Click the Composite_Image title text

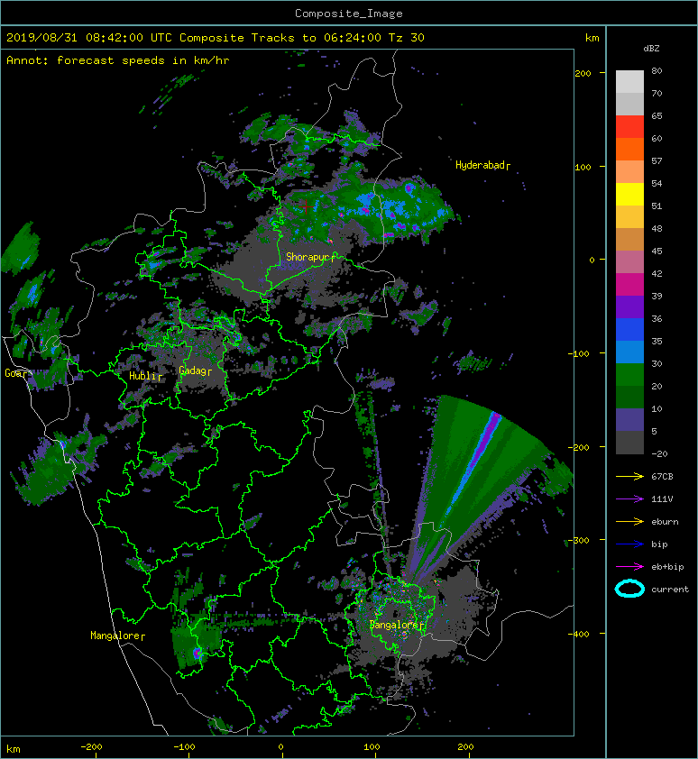349,13
